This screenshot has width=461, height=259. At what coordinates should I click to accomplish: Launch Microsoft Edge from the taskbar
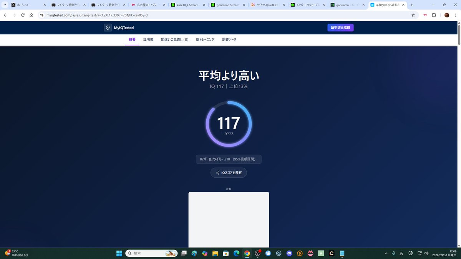[x=236, y=253]
